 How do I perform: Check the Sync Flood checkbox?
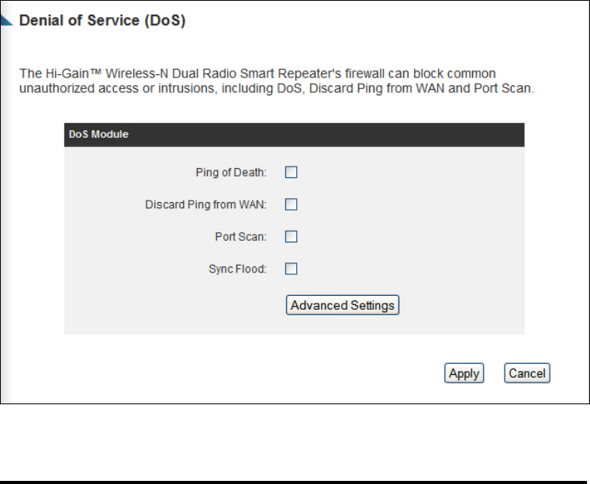pos(291,269)
